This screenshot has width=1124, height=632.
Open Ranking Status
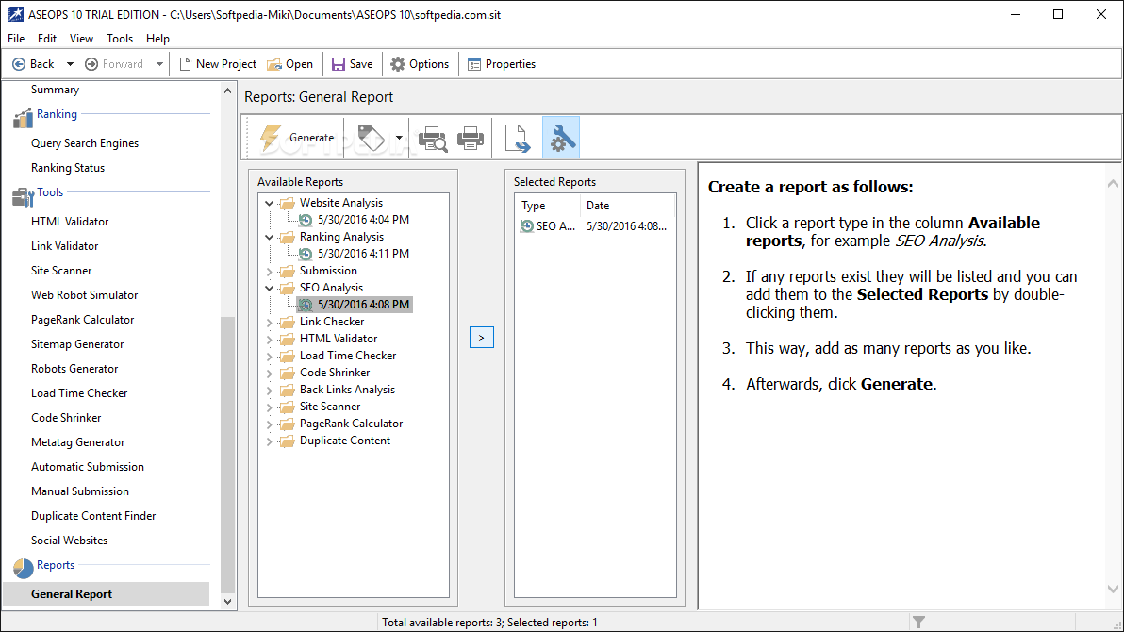(x=67, y=168)
